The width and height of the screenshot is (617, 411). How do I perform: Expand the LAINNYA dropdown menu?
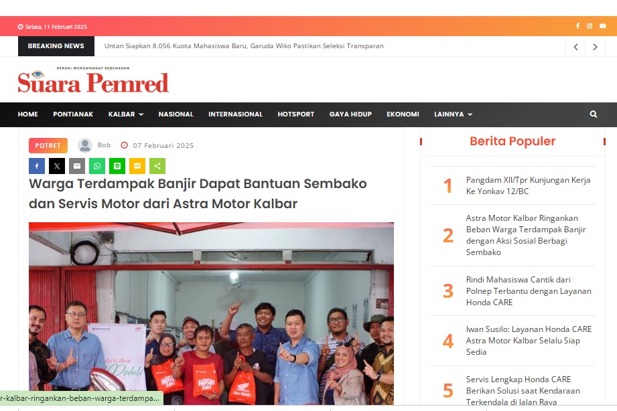click(x=454, y=114)
